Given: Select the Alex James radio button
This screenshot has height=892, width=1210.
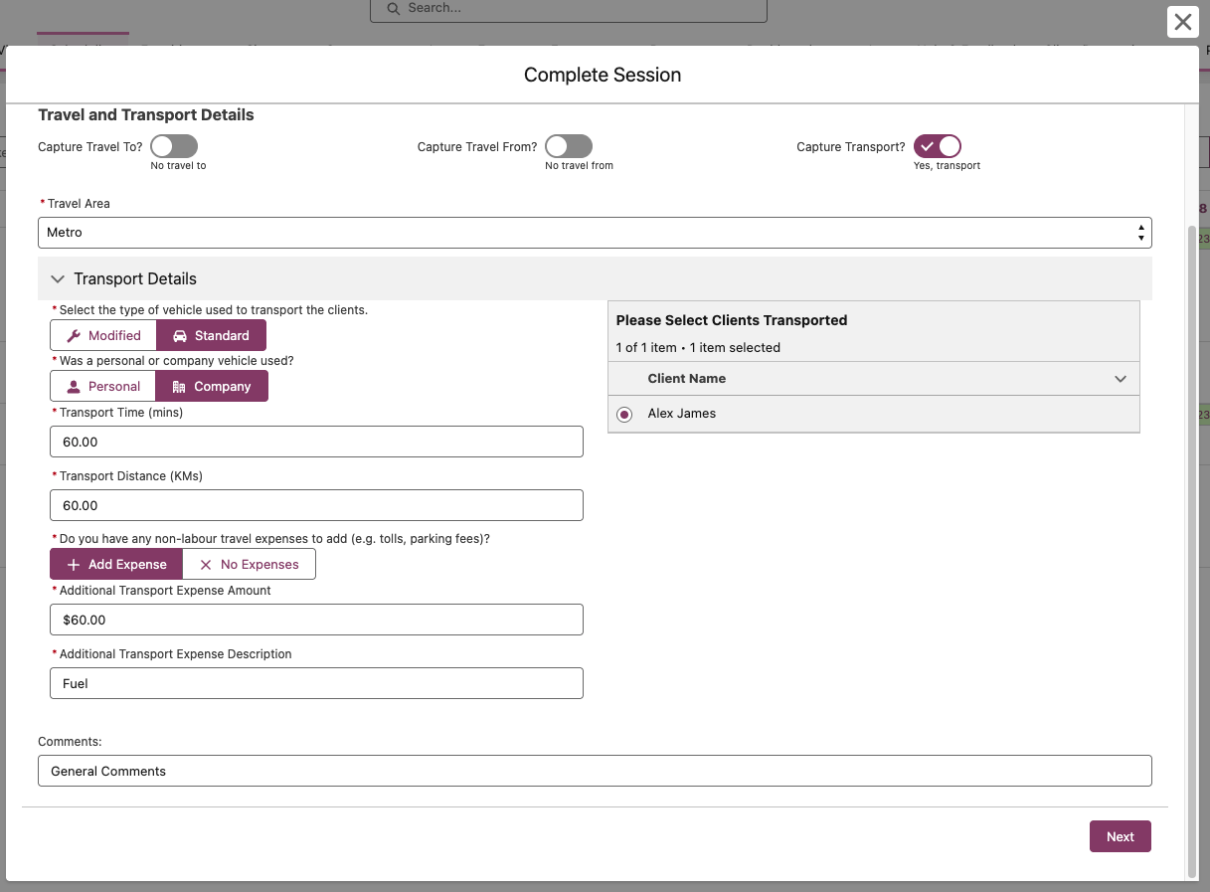Looking at the screenshot, I should [x=624, y=415].
